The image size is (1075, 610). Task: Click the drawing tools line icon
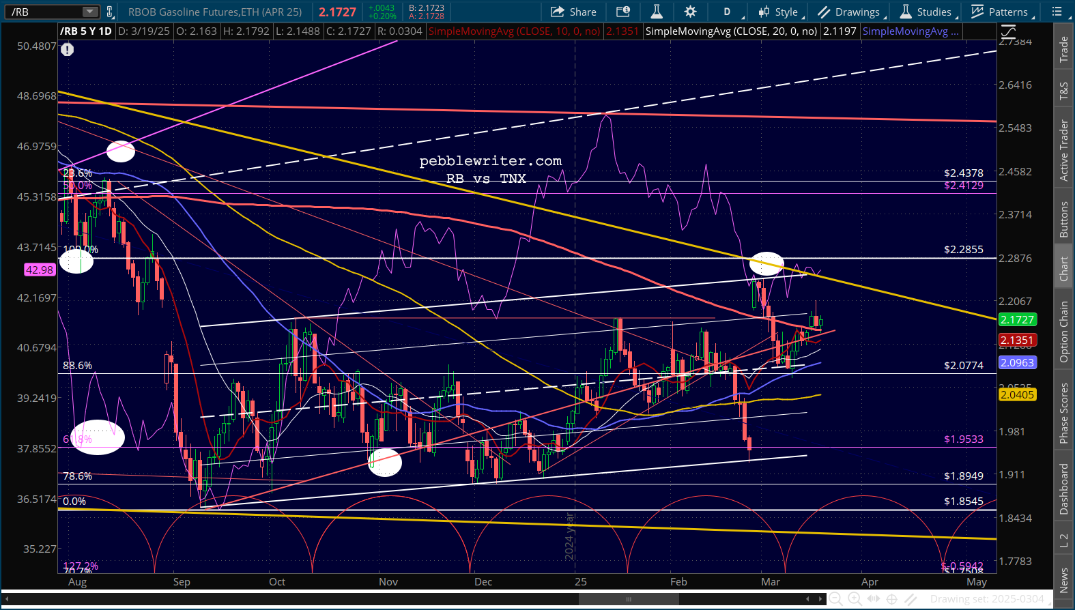click(911, 599)
